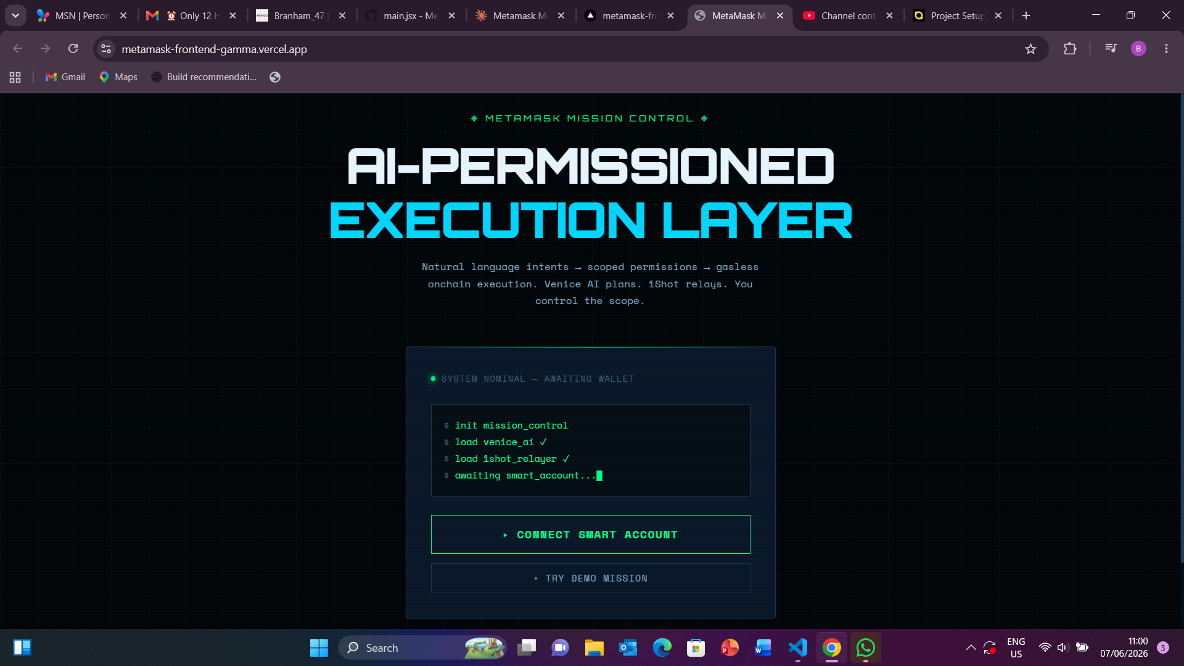This screenshot has width=1184, height=666.
Task: Open WhatsApp from taskbar
Action: [x=865, y=647]
